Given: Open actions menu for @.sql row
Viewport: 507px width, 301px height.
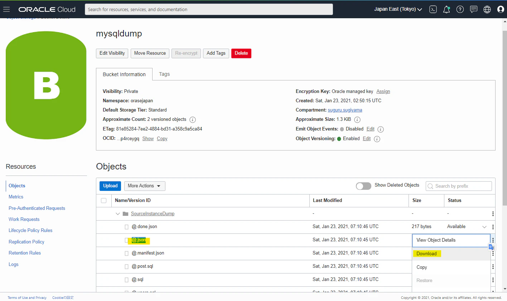Looking at the screenshot, I should click(493, 280).
